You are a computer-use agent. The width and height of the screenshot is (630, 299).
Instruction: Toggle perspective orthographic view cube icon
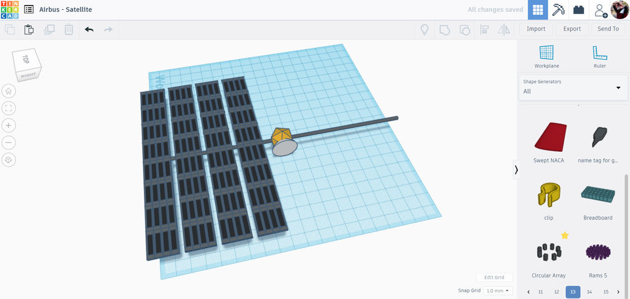pos(9,159)
